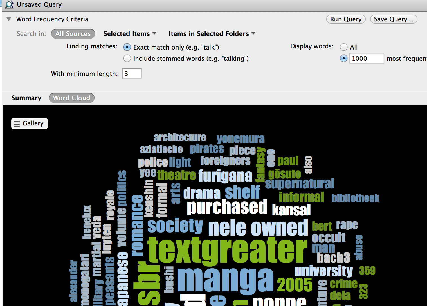Open Items in Selected Folders dropdown

pyautogui.click(x=212, y=34)
